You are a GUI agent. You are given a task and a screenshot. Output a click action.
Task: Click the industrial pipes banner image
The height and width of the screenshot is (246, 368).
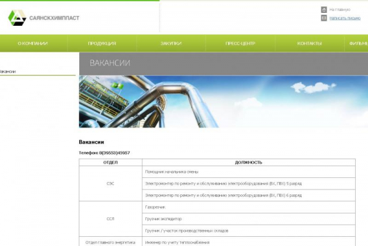[223, 101]
